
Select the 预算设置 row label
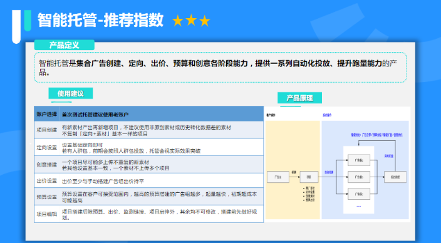(47, 197)
